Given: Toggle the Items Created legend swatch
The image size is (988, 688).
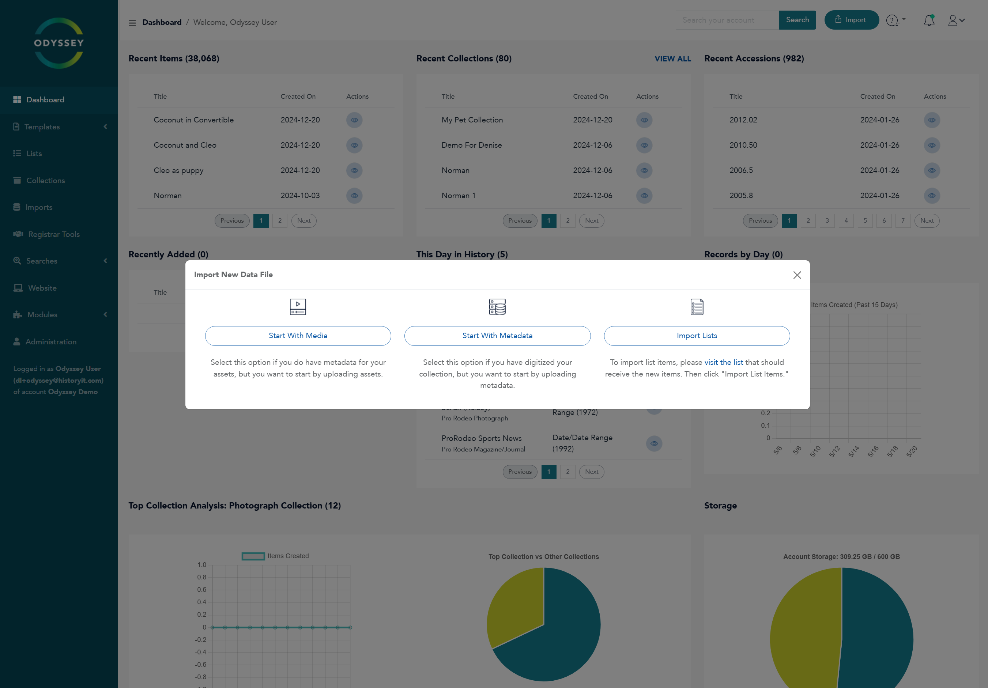Looking at the screenshot, I should (253, 556).
